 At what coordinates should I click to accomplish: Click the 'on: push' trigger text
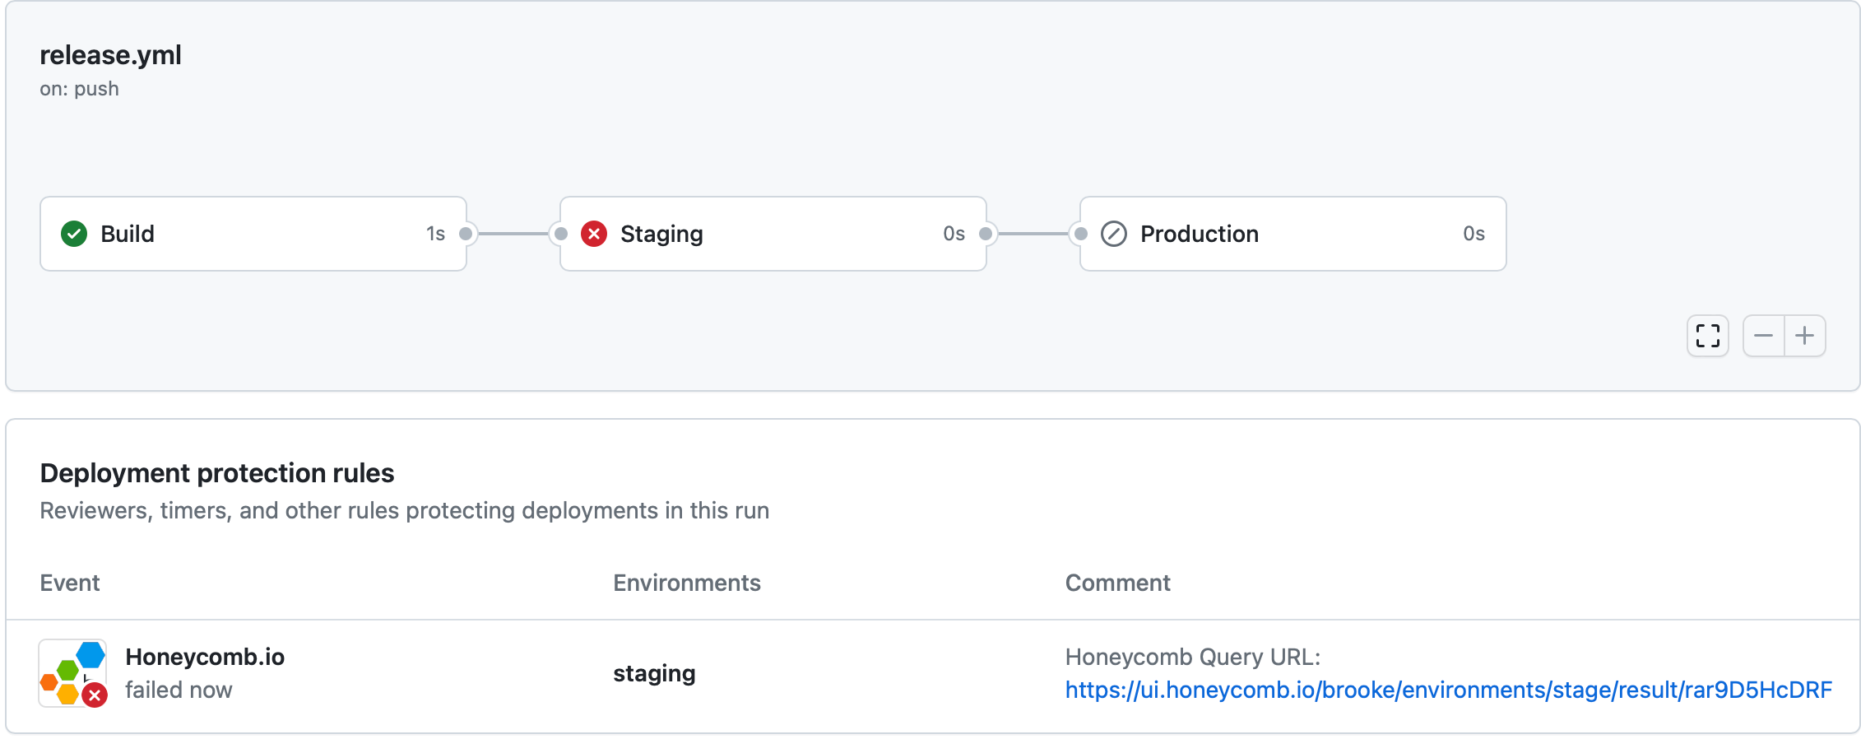(x=79, y=89)
